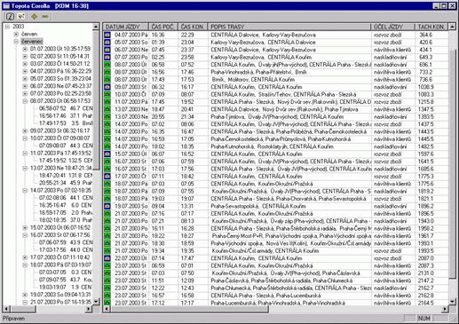459x324 pixels.
Task: Click blue trip icon for 05.07.2003 So row
Action: 107,43
